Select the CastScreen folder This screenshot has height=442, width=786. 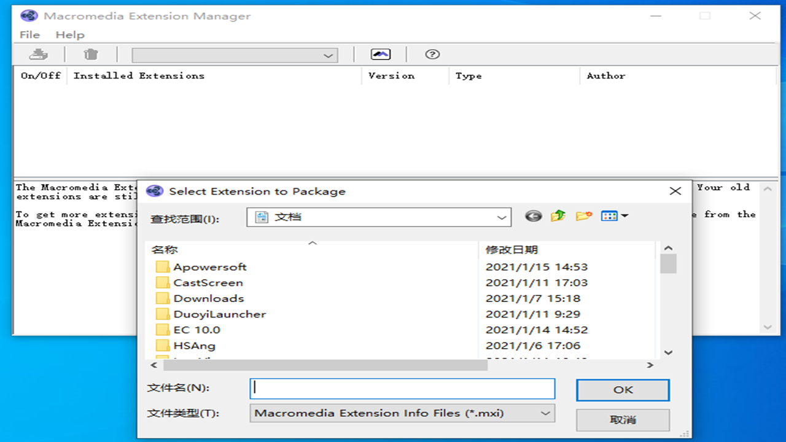(x=200, y=283)
